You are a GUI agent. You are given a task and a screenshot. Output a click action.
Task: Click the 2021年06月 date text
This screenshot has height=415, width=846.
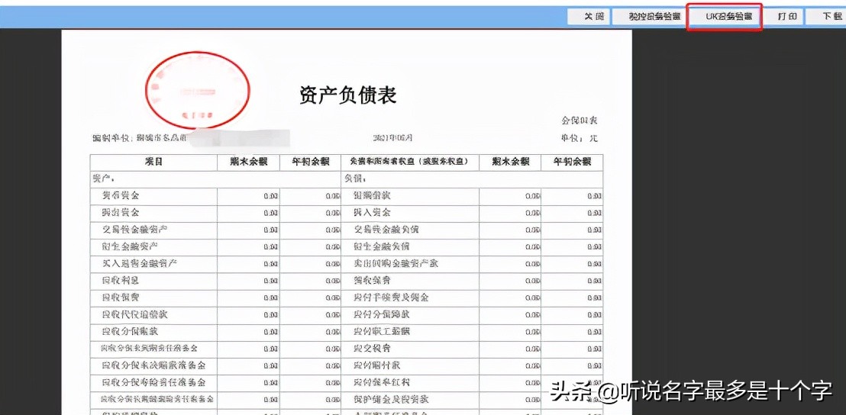392,138
